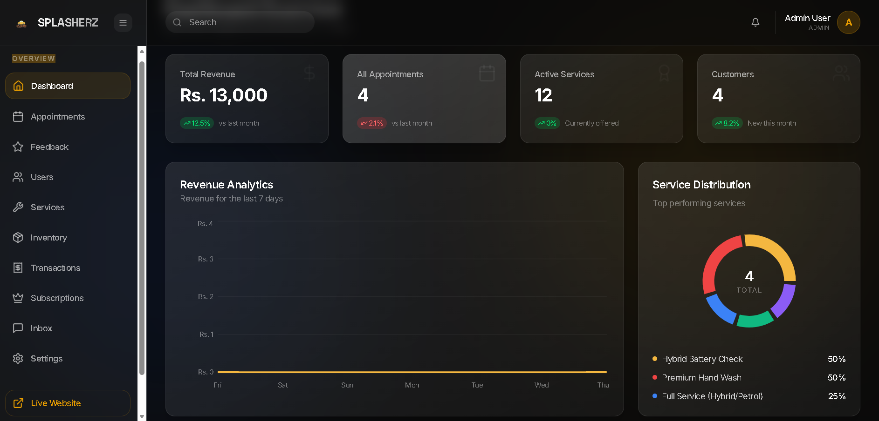Screen dimensions: 879x421
Task: Click the Services wrench icon
Action: [18, 207]
